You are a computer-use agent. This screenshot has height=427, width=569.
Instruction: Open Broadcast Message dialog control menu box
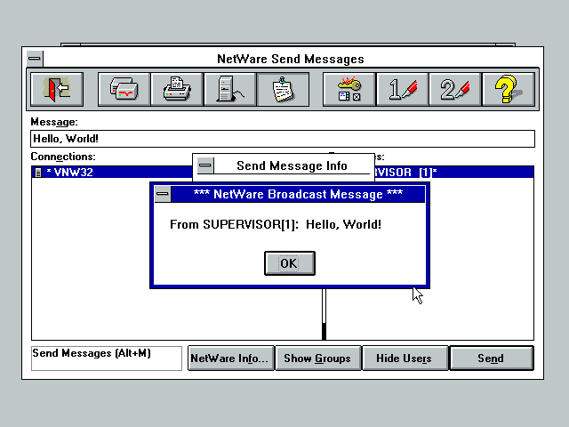163,194
